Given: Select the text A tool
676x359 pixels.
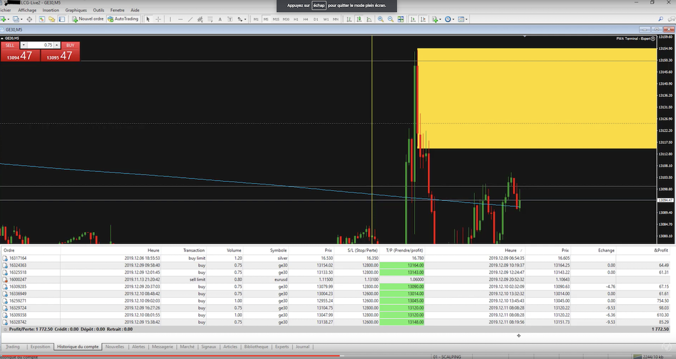Looking at the screenshot, I should point(220,19).
